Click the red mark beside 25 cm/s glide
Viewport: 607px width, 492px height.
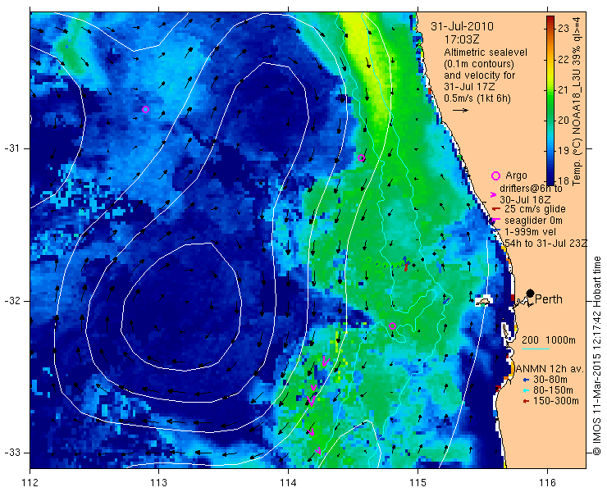pos(496,209)
